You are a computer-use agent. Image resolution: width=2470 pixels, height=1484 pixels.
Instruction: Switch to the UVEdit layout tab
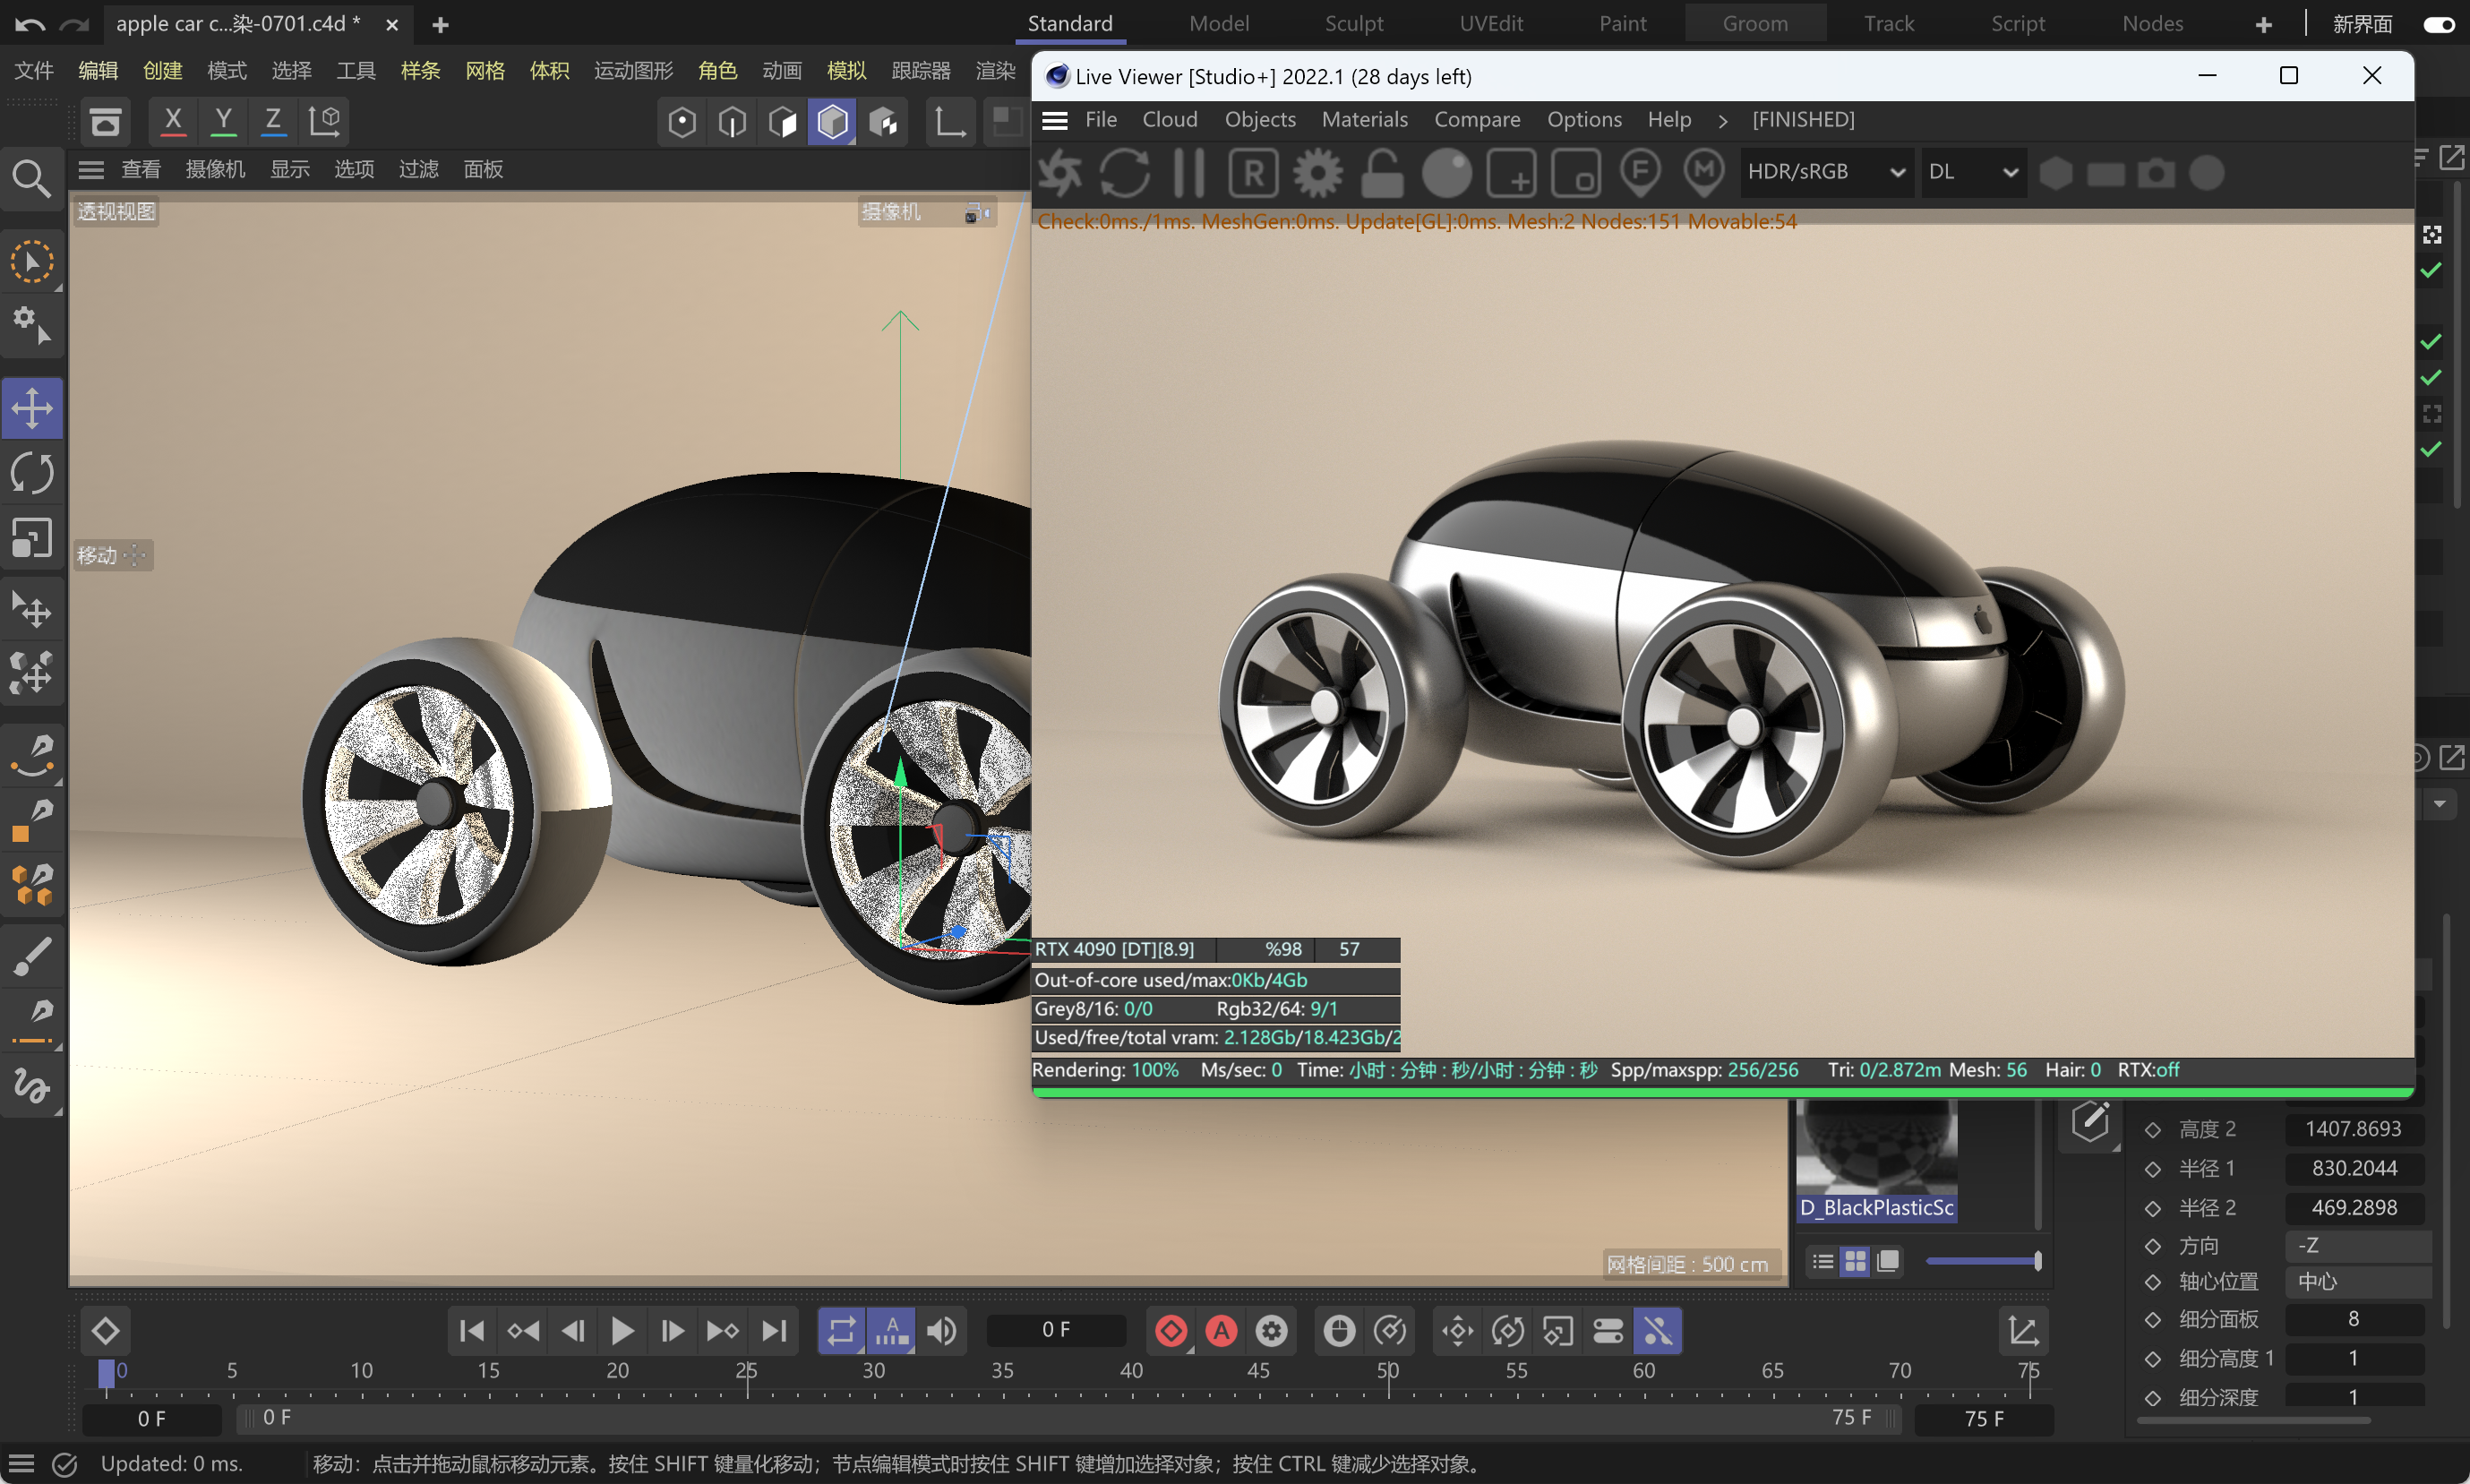(x=1491, y=23)
